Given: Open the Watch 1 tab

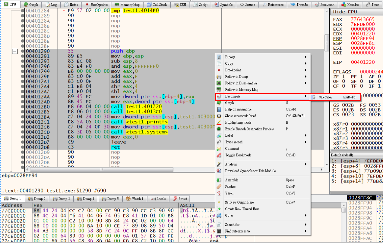Looking at the screenshot, I should pyautogui.click(x=135, y=199).
